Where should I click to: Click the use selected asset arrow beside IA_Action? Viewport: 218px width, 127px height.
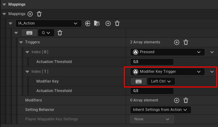(88, 23)
